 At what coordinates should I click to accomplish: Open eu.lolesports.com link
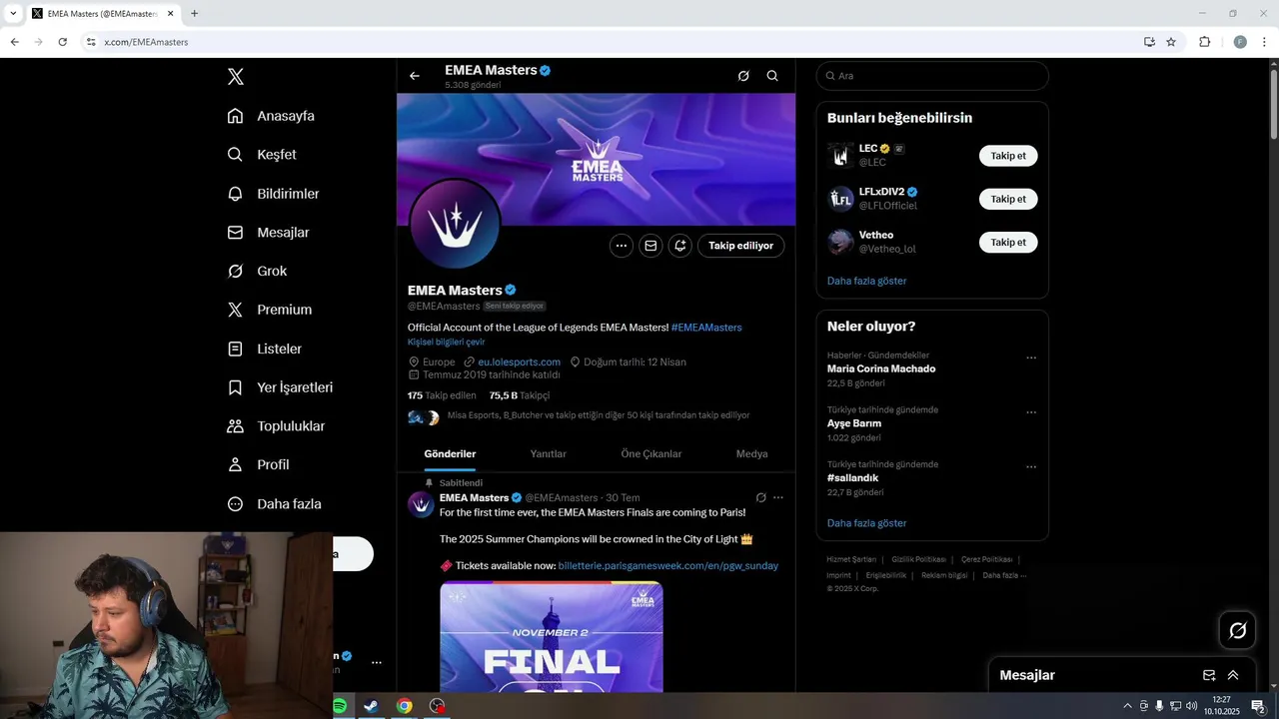519,362
